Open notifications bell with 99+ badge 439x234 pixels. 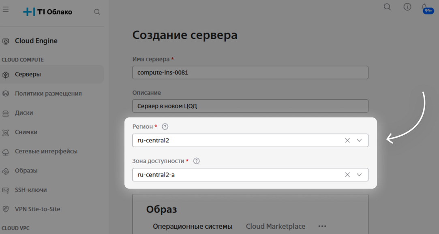424,7
